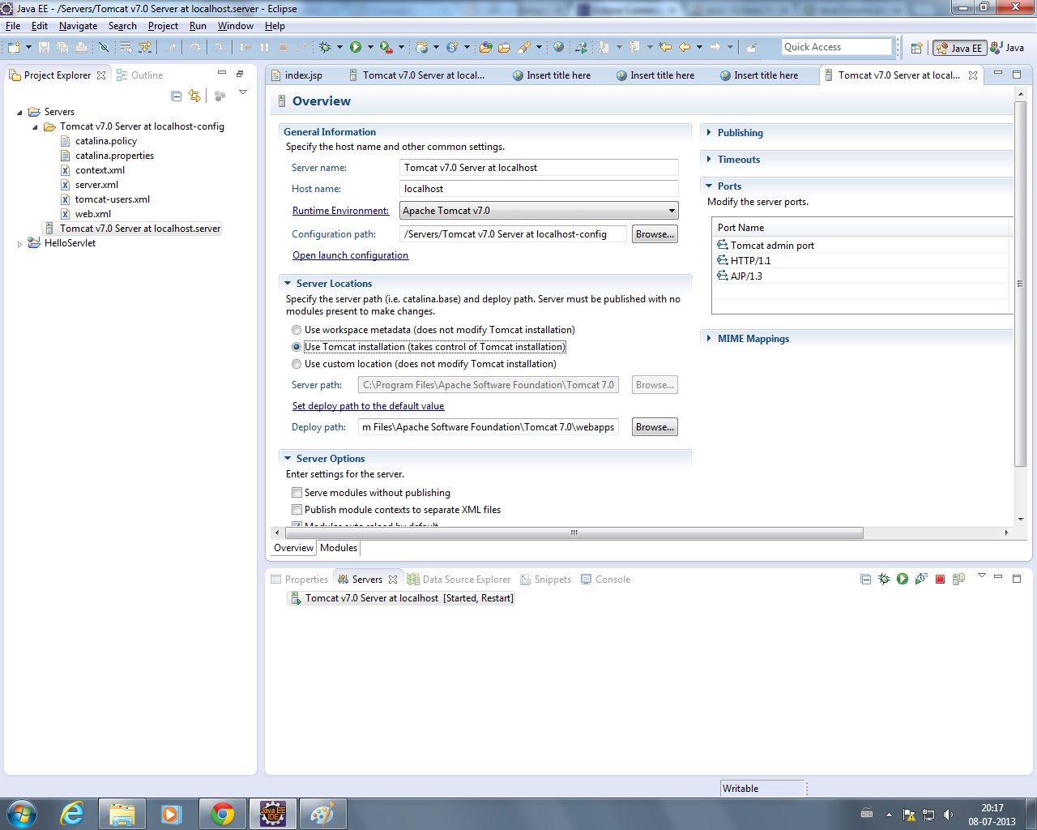Select Tomcat v7.0 Server at localhost in Servers view
This screenshot has height=830, width=1037.
tap(402, 598)
